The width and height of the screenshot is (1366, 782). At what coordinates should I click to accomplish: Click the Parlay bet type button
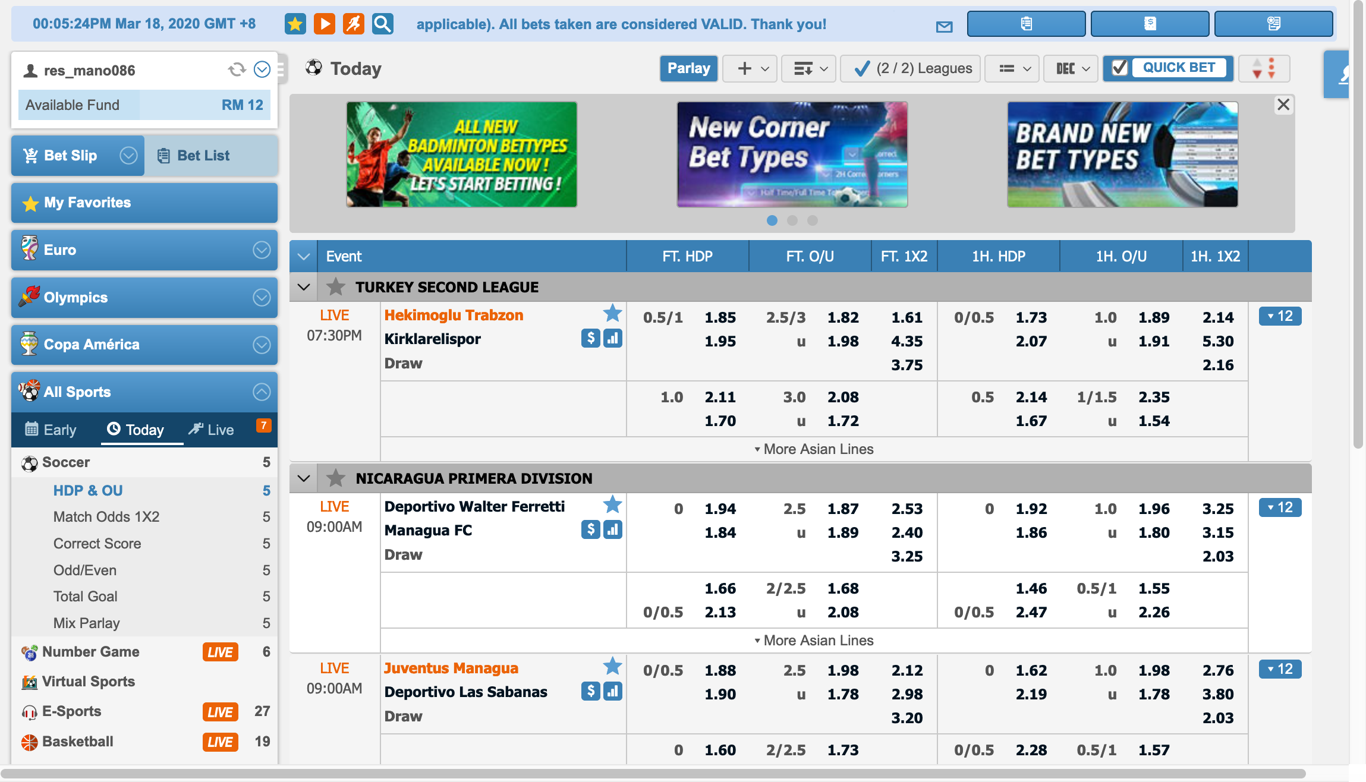tap(688, 68)
